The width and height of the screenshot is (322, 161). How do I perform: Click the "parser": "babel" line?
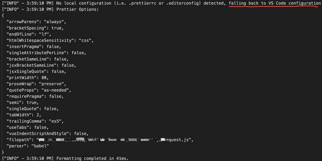28,146
